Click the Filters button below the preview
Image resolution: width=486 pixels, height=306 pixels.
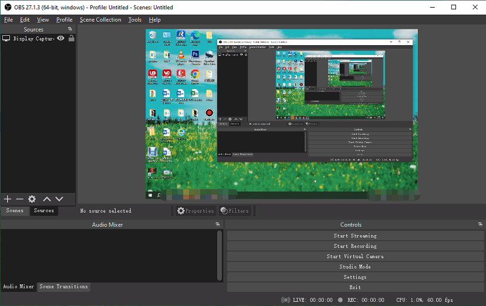[x=235, y=210]
